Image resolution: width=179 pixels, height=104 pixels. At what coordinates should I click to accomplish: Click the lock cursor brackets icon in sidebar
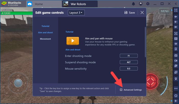pos(176,33)
